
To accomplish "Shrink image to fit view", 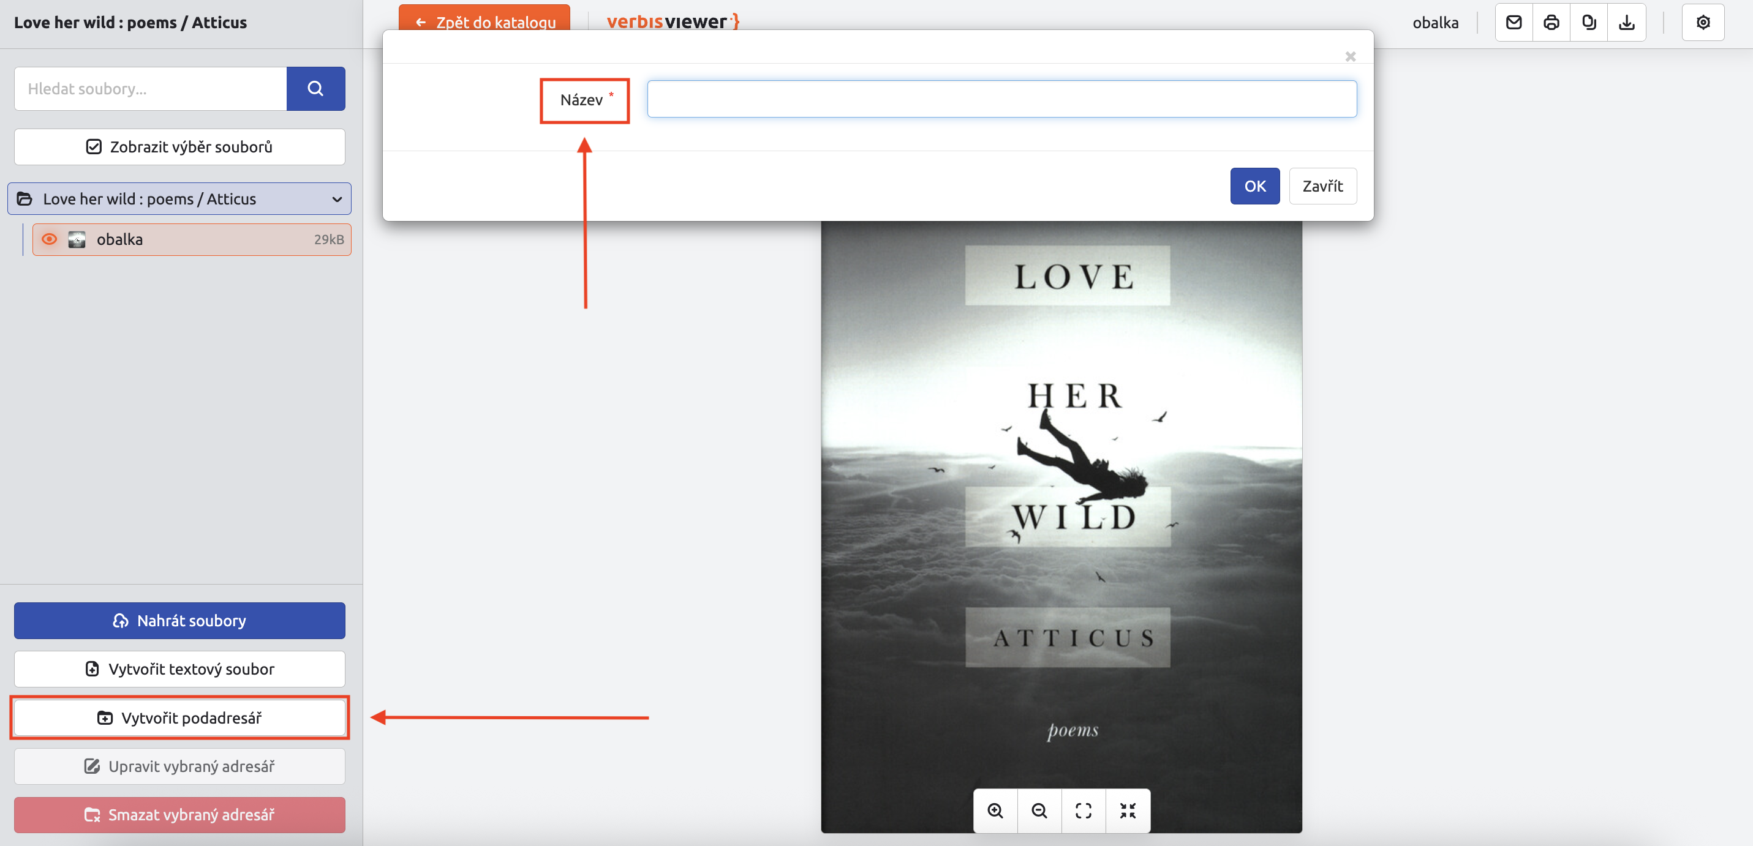I will [x=1128, y=810].
